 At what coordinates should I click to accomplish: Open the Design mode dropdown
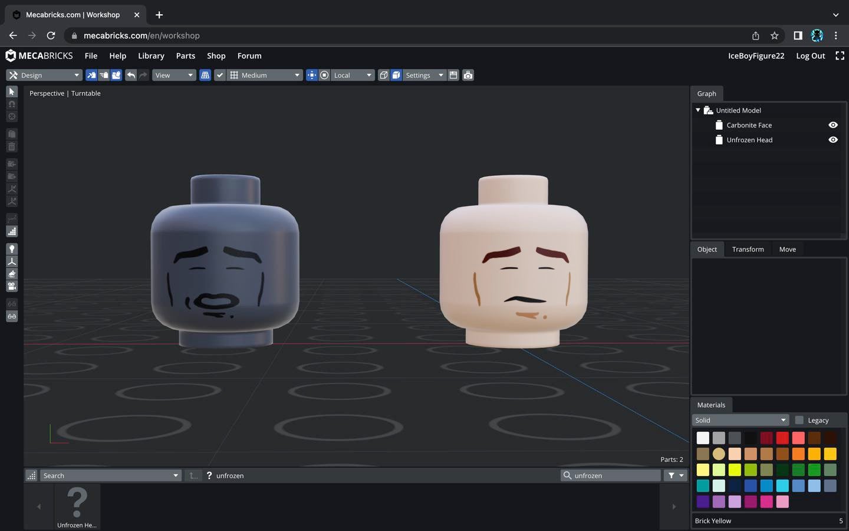coord(44,75)
